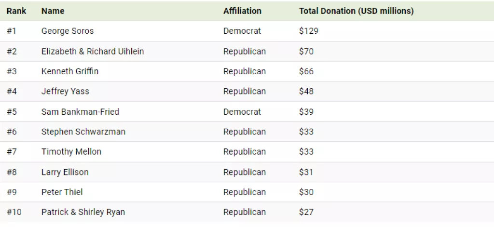Select the Timothy Mellon name cell
Viewport: 494px width, 227px height.
point(71,152)
